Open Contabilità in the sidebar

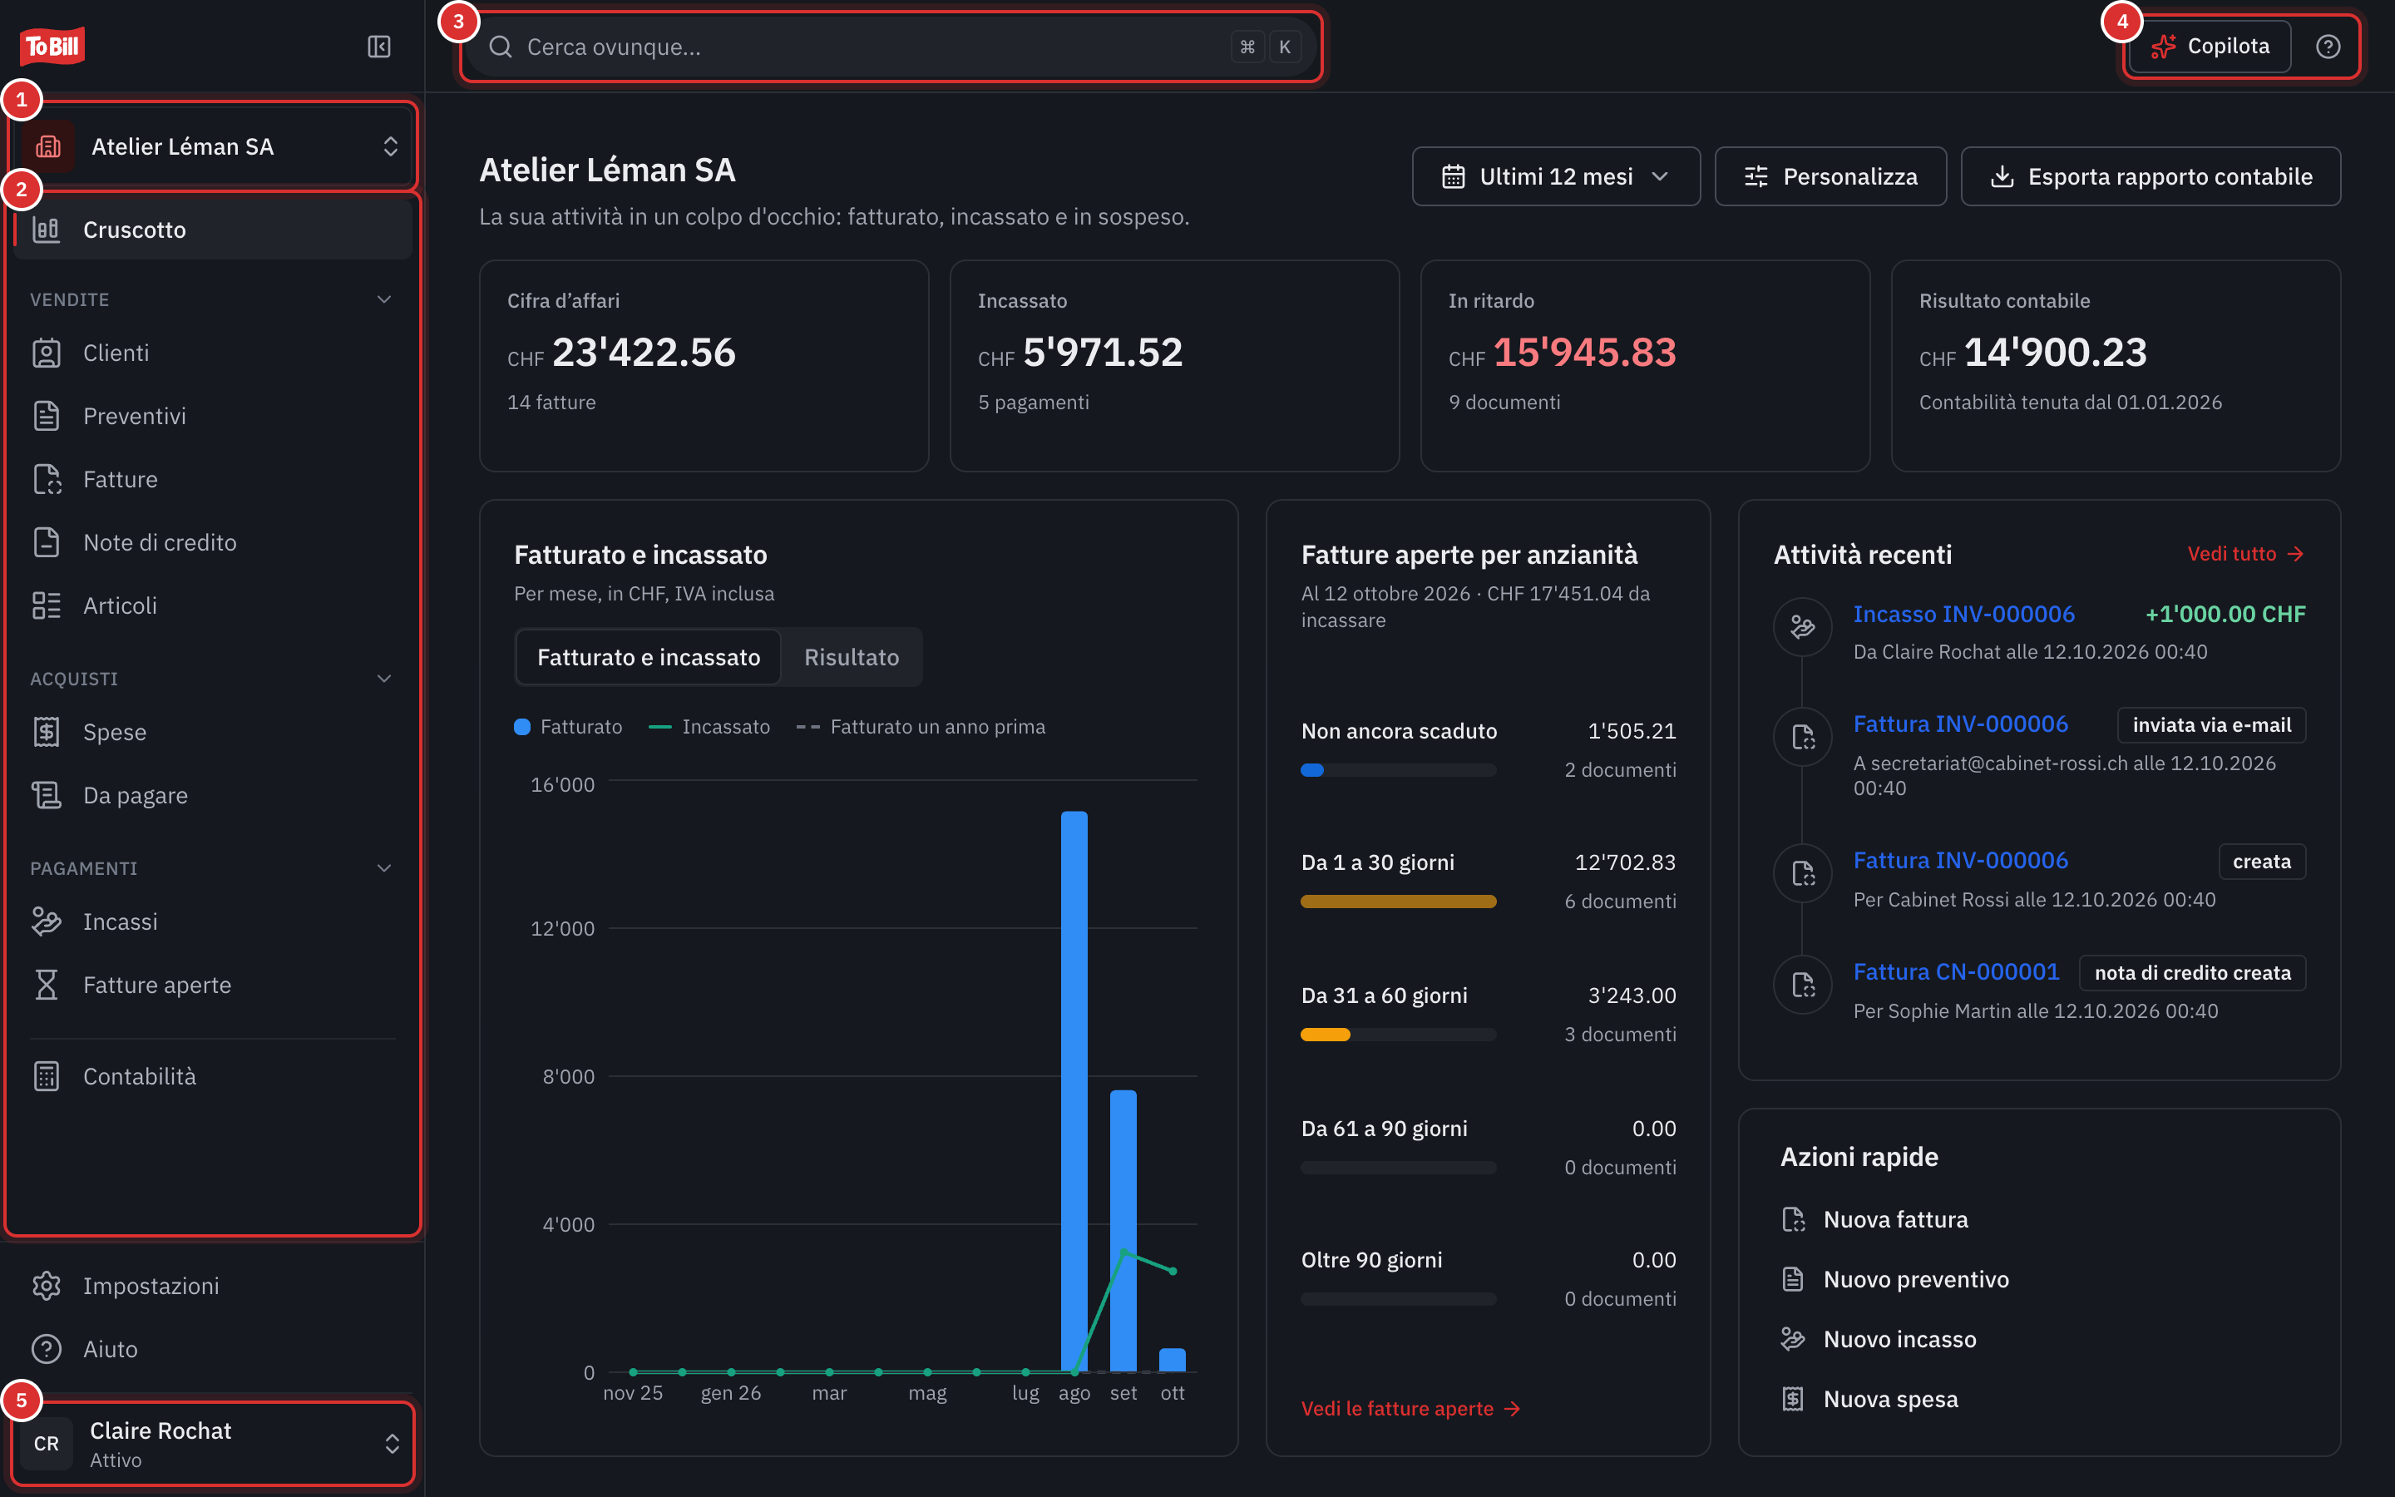213,1076
